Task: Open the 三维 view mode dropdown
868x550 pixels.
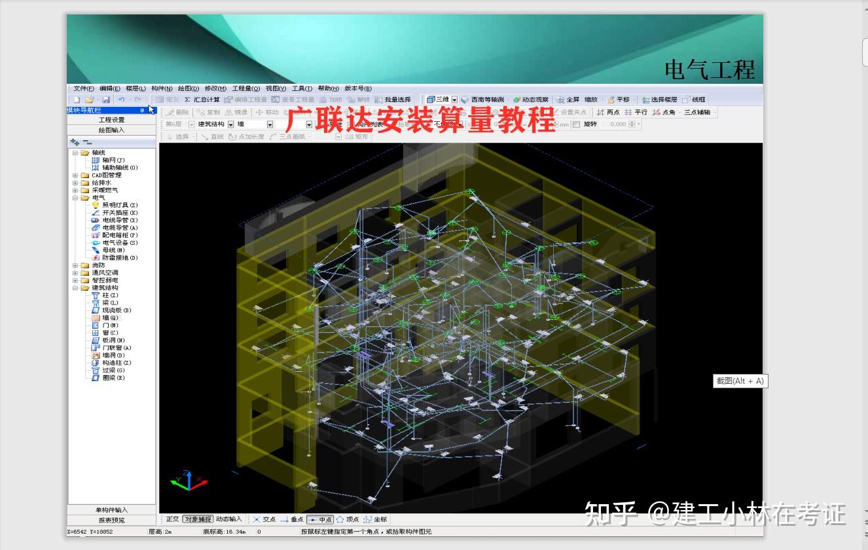Action: (x=454, y=100)
